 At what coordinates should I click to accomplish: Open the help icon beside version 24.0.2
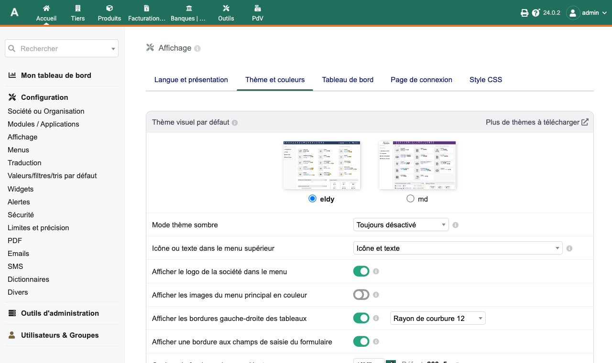pos(536,13)
